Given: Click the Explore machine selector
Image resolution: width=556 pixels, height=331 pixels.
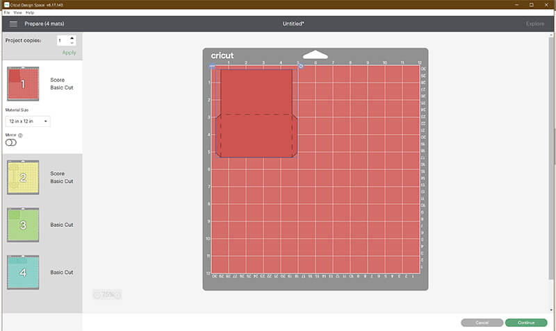Looking at the screenshot, I should 535,24.
